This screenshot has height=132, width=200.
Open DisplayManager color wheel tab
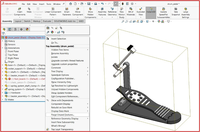tap(27, 29)
